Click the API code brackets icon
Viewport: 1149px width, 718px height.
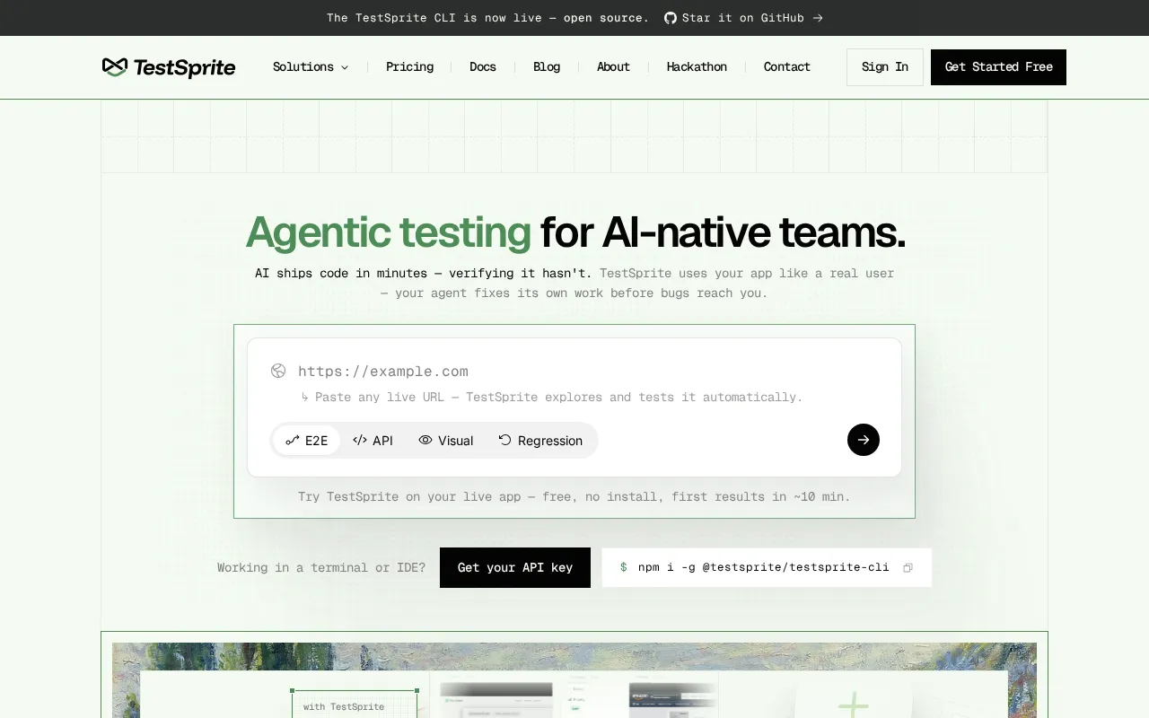tap(360, 440)
